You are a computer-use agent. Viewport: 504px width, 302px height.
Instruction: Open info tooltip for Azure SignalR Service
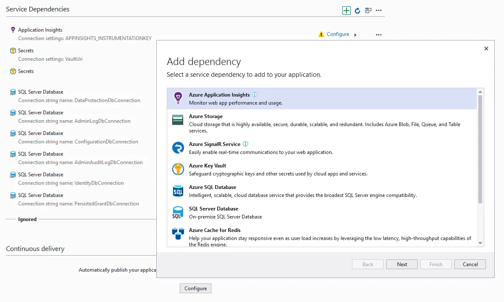pyautogui.click(x=245, y=144)
